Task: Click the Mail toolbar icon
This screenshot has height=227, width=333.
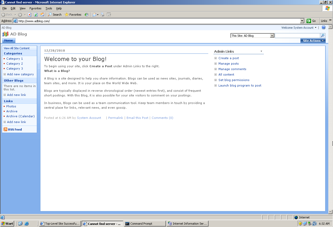Action: click(94, 15)
